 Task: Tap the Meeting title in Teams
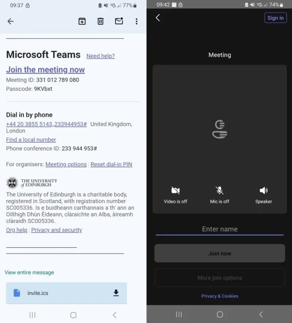click(x=220, y=55)
